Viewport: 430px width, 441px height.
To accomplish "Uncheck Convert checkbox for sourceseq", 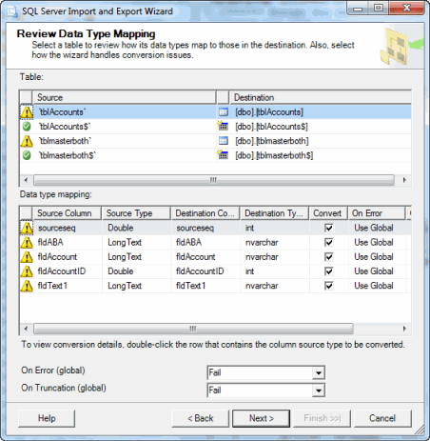I will [x=329, y=228].
